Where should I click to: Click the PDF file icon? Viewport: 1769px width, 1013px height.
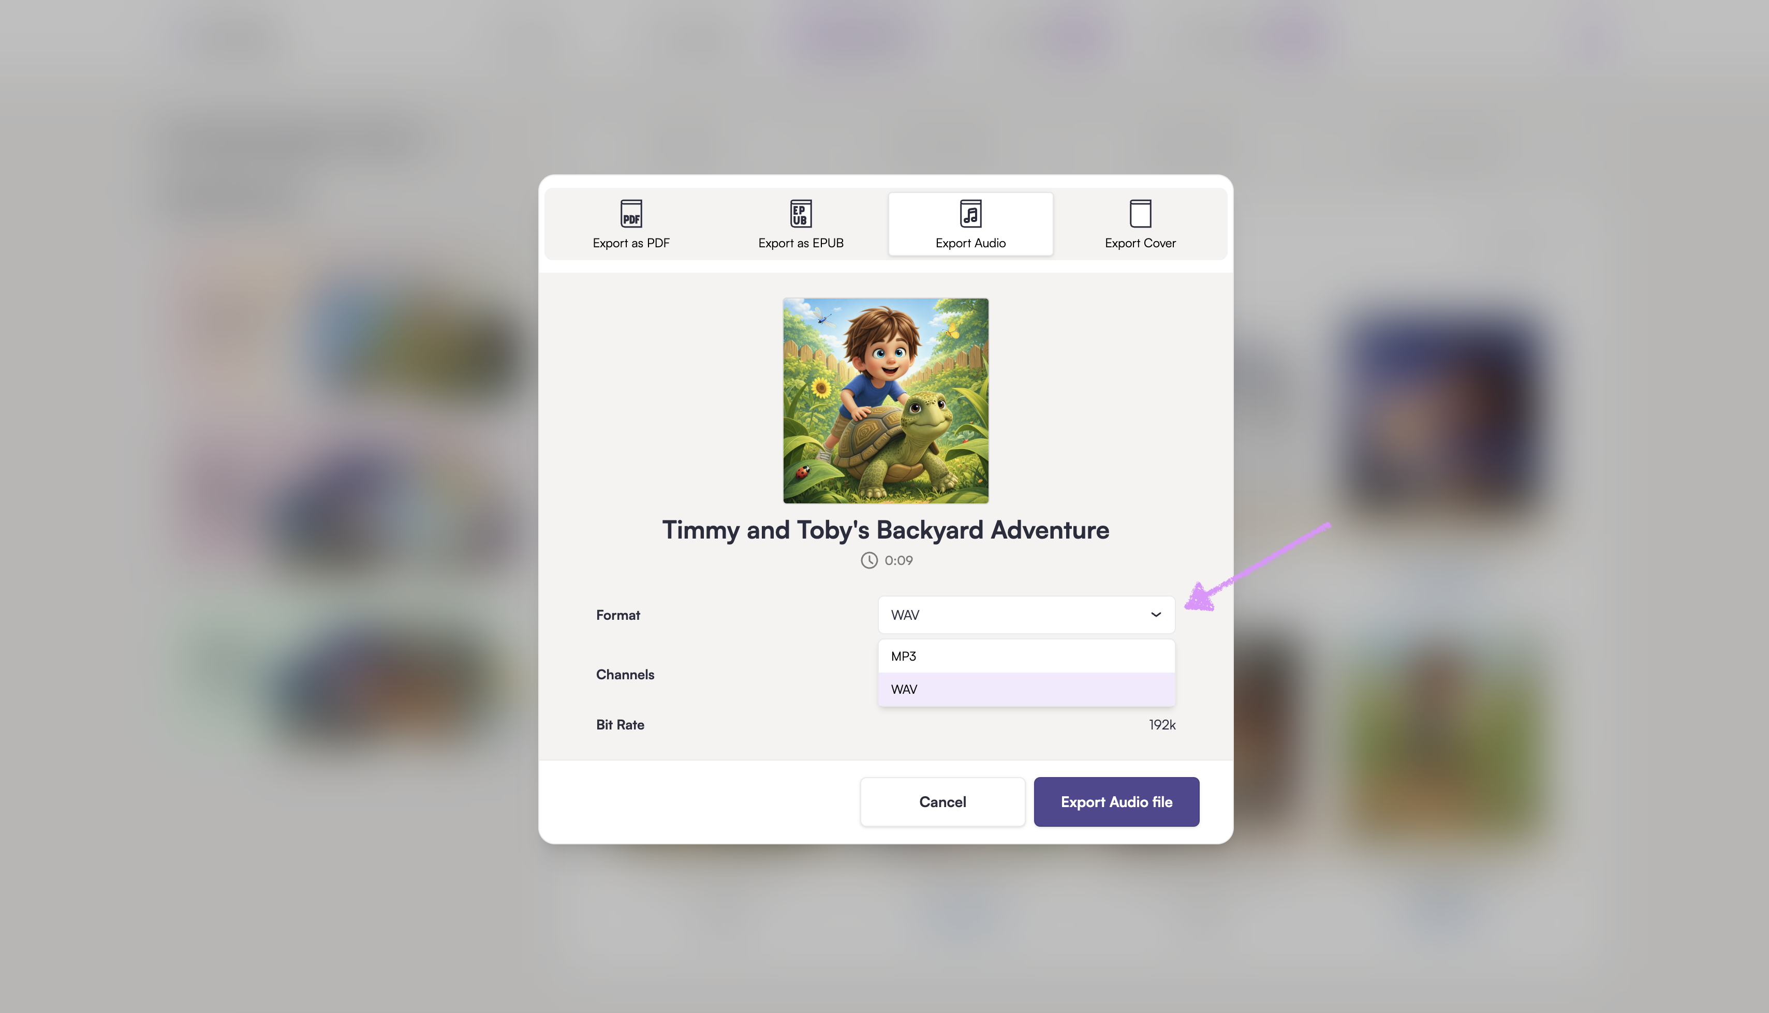(x=630, y=214)
